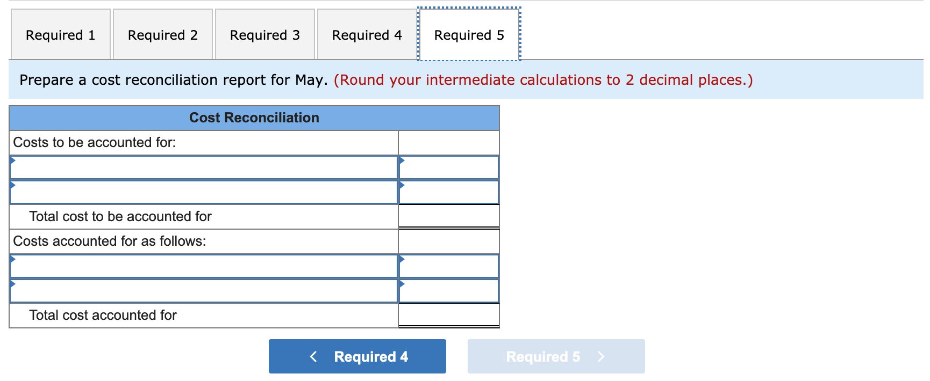Open the second label dropdown under Costs to be accounted for
This screenshot has width=930, height=381.
point(204,191)
